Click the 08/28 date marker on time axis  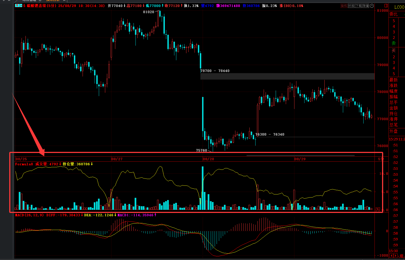click(x=209, y=159)
